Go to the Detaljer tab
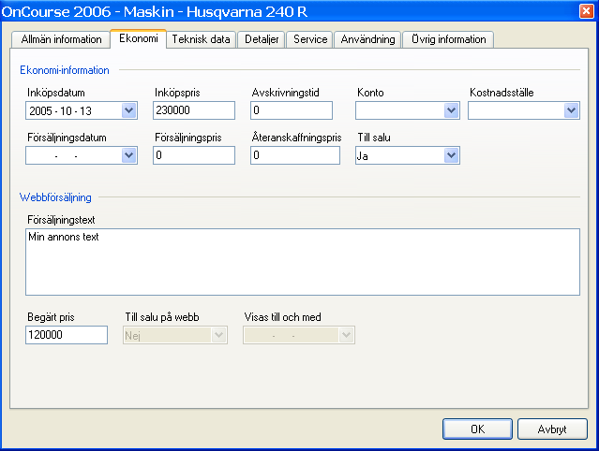 click(x=262, y=39)
